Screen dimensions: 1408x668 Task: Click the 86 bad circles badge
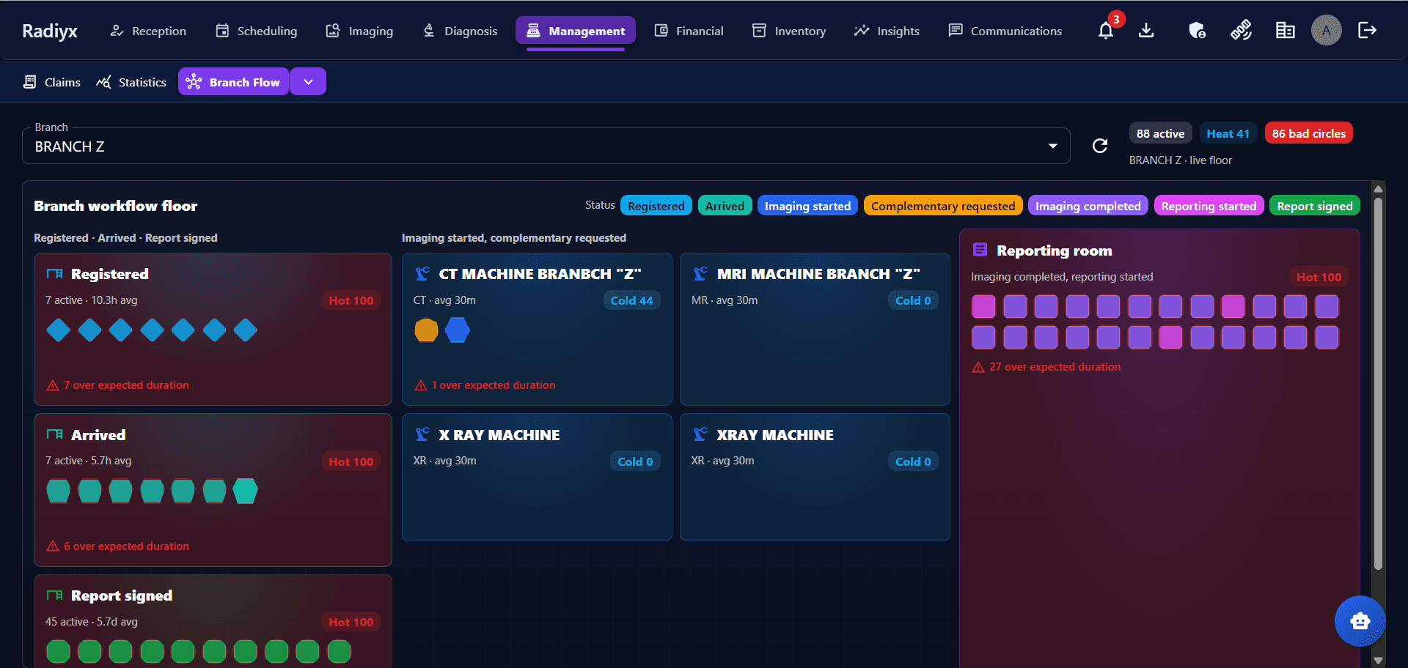[x=1308, y=133]
